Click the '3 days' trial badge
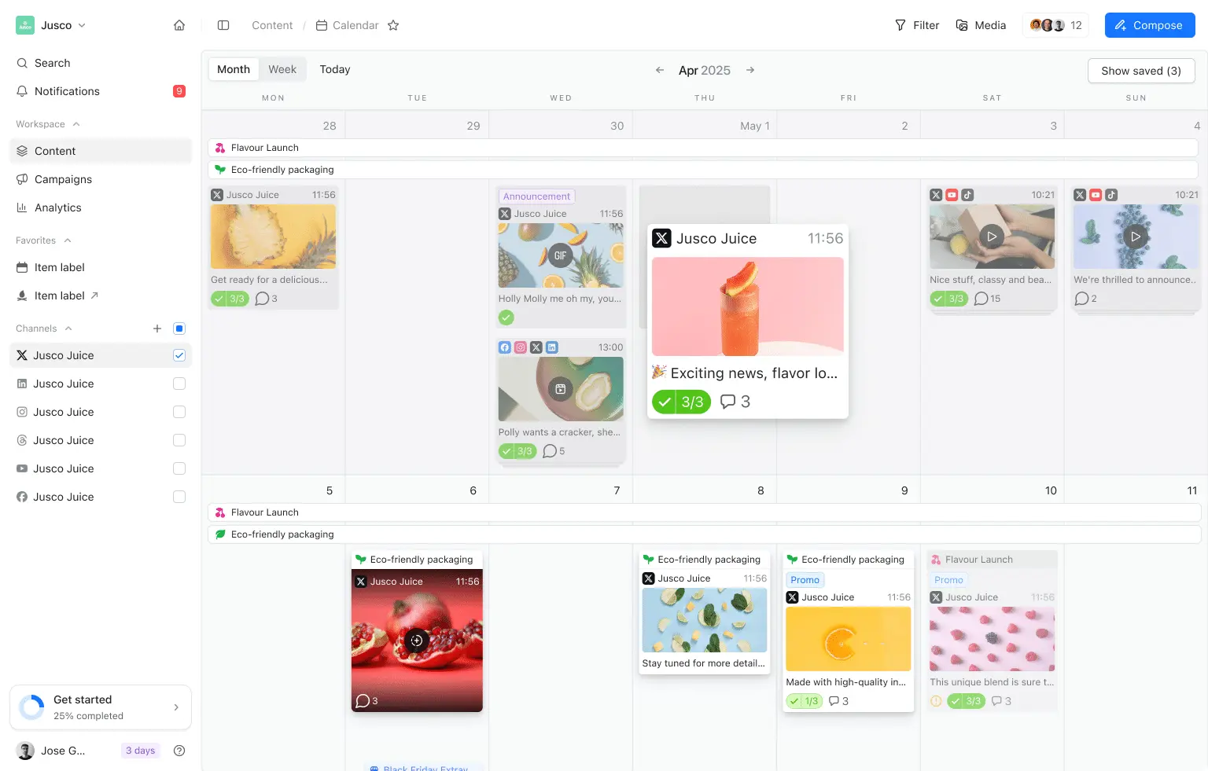 pos(141,751)
